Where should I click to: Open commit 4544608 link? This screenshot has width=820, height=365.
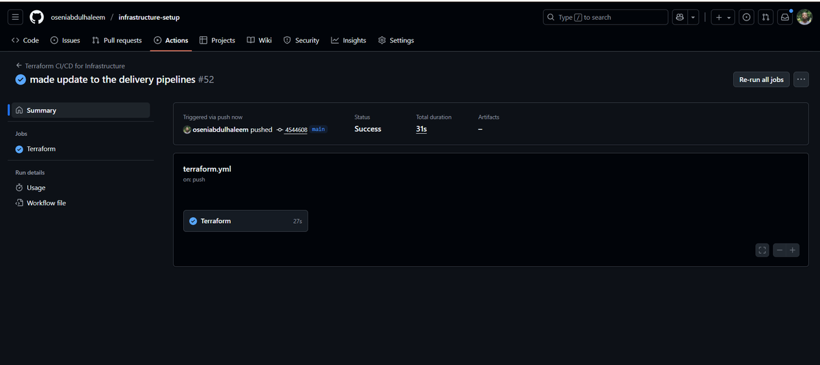point(296,130)
